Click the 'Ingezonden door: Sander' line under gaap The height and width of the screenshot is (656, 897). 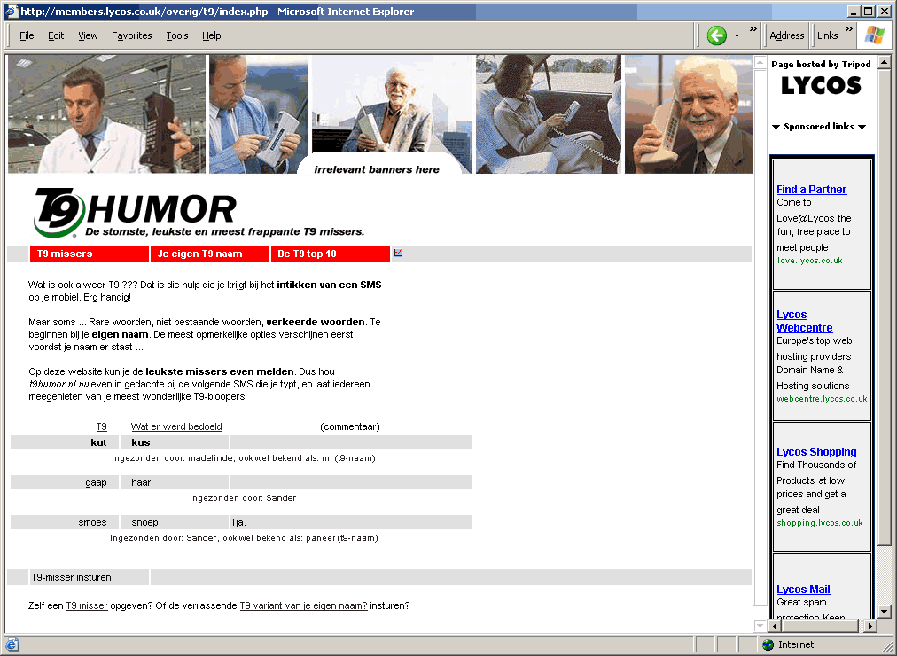243,498
